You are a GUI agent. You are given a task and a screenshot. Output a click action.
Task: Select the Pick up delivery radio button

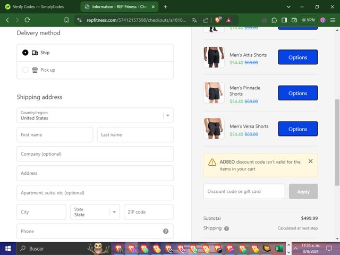pos(25,70)
